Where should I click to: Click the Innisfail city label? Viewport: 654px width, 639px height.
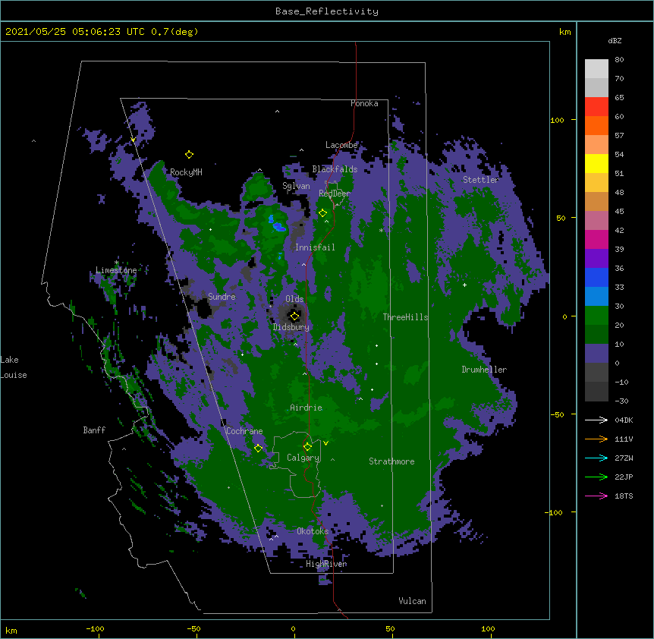tap(315, 247)
